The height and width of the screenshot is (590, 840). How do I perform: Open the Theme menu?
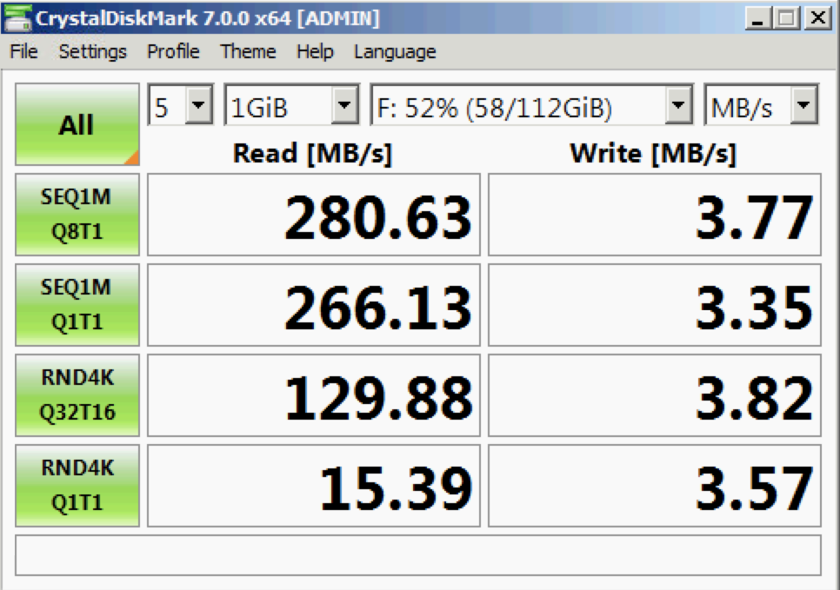pos(248,51)
